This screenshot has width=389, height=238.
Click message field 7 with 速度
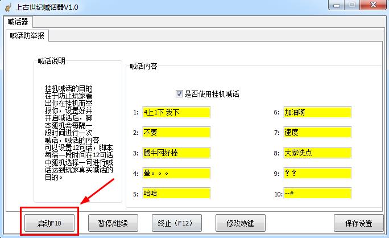(317, 133)
